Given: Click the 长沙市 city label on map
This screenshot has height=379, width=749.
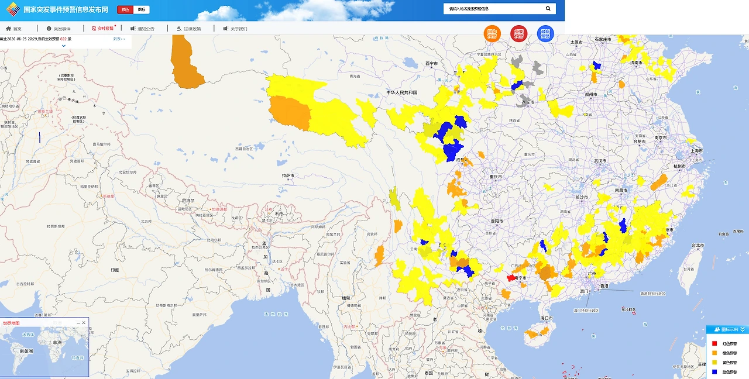Looking at the screenshot, I should pyautogui.click(x=583, y=198).
